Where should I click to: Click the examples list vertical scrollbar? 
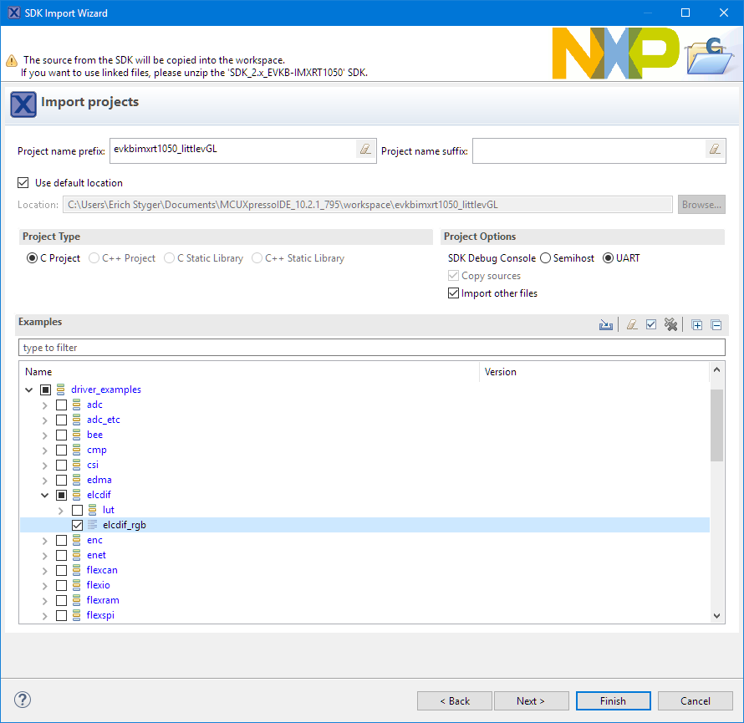pos(716,502)
